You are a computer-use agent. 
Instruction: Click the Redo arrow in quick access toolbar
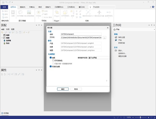coord(10,2)
